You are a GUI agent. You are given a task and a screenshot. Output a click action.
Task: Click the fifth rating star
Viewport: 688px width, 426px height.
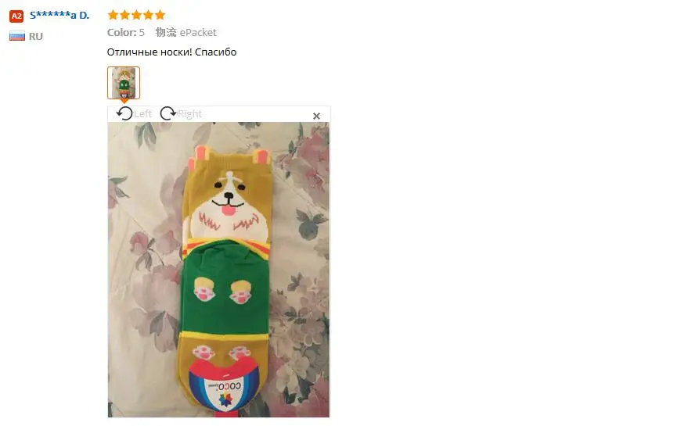click(x=160, y=15)
